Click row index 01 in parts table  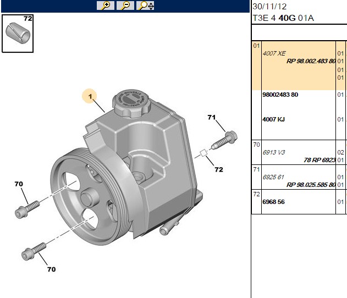256,46
